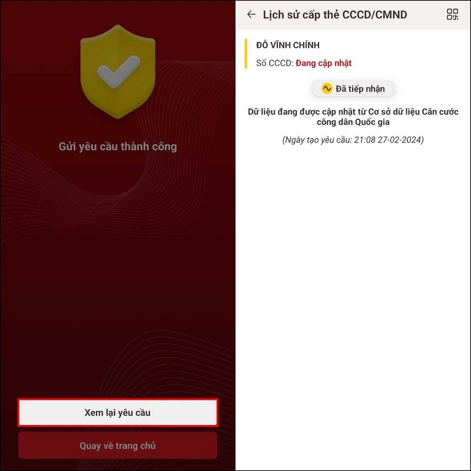Screen dimensions: 471x471
Task: Tap the dark red wave background area
Action: coord(118,270)
